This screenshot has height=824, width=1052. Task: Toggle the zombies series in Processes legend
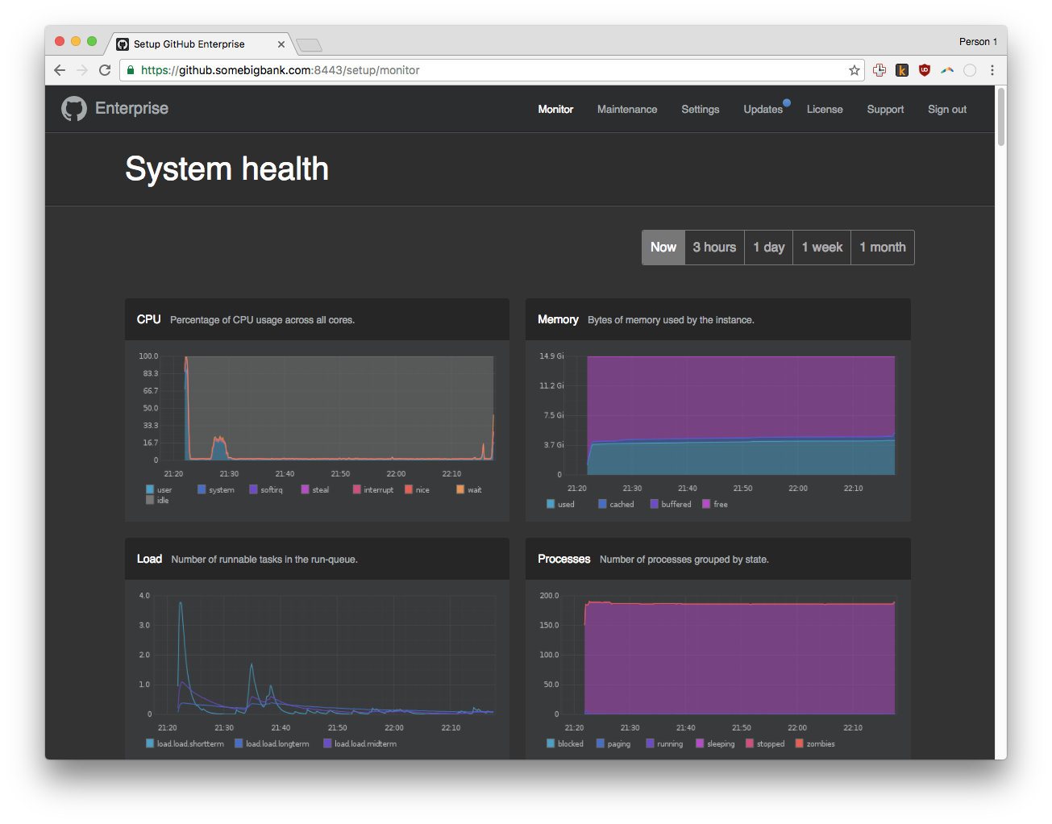[815, 743]
